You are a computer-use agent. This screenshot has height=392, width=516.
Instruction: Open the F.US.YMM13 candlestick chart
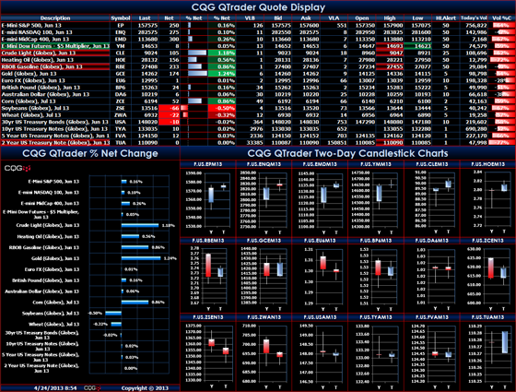[376, 199]
